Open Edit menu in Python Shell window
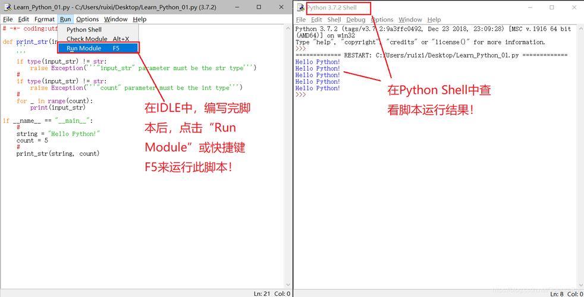Image resolution: width=584 pixels, height=297 pixels. 316,20
